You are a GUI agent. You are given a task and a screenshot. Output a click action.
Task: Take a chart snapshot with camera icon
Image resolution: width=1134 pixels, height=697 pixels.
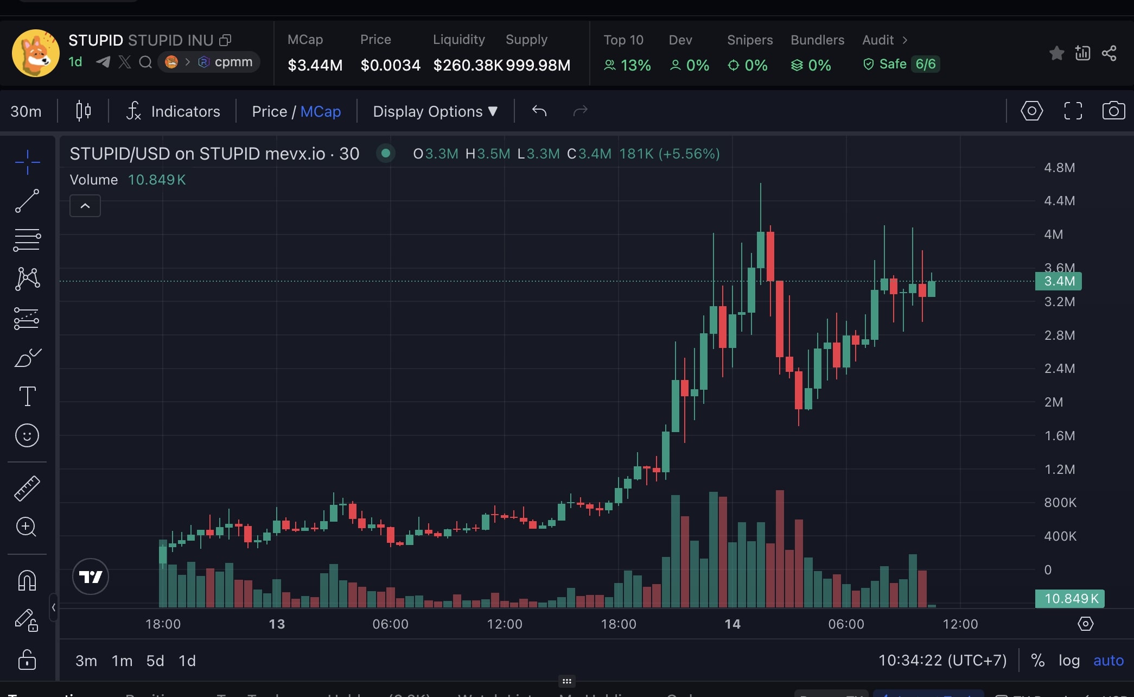pyautogui.click(x=1113, y=111)
